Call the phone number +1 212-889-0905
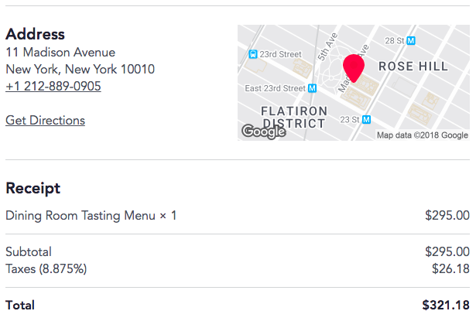Viewport: 476px width, 328px height. coord(53,86)
